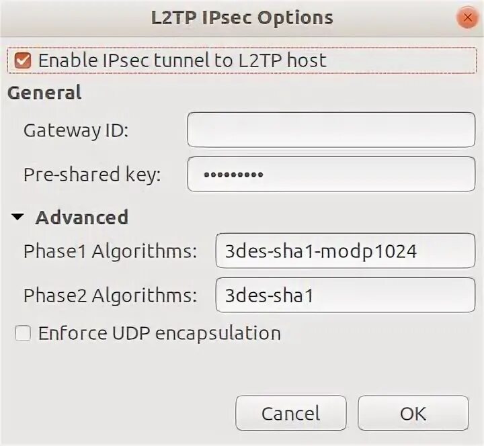Close the L2TP IPsec Options dialog
The height and width of the screenshot is (446, 484).
(466, 17)
